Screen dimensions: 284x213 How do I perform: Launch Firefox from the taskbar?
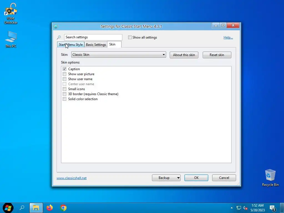(x=50, y=208)
